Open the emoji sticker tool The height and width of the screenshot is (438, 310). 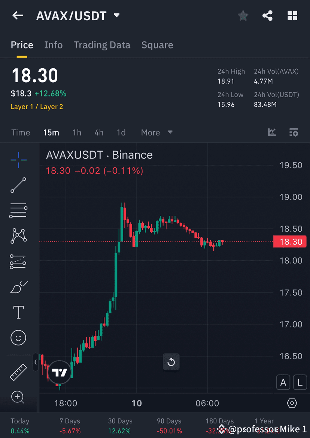(x=18, y=337)
